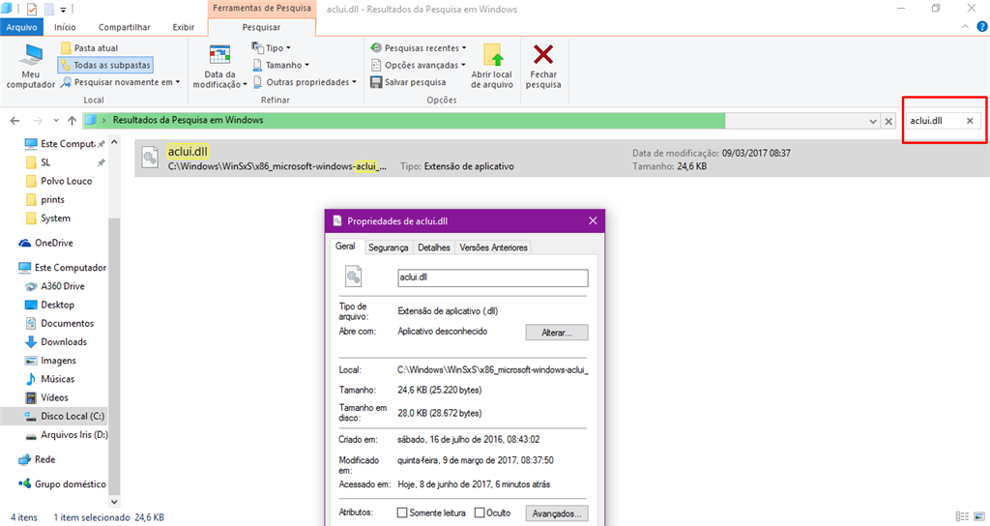Switch to the Exibir ribbon tab

[184, 27]
